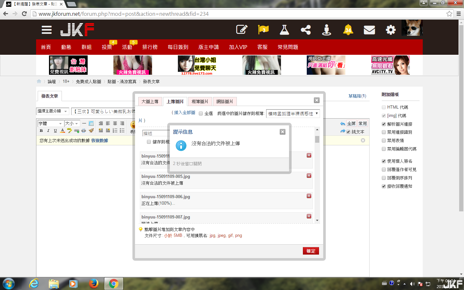Switch to the 大圖上傳 tab

pyautogui.click(x=150, y=101)
